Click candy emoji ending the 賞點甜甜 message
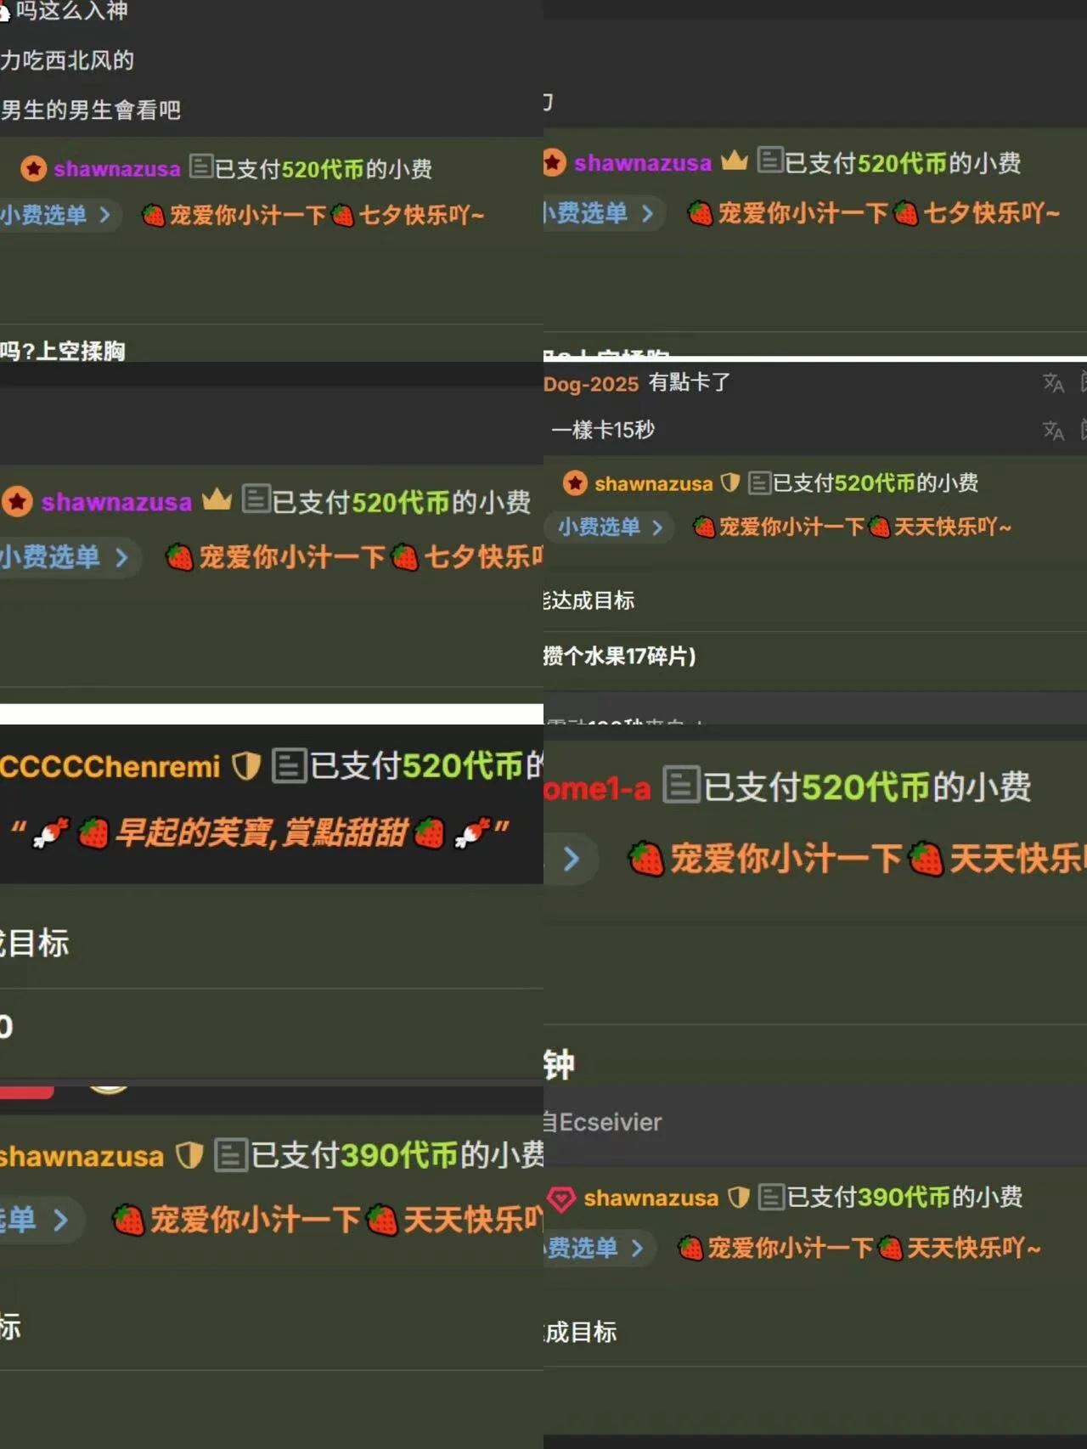The height and width of the screenshot is (1449, 1087). [x=470, y=832]
